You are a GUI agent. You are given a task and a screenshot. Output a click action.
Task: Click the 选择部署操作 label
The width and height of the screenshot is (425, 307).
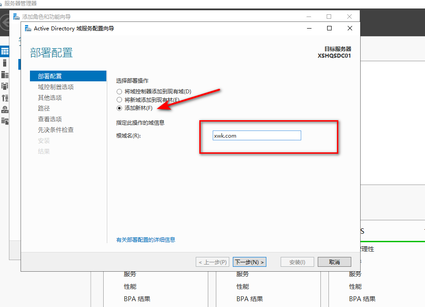pos(132,81)
